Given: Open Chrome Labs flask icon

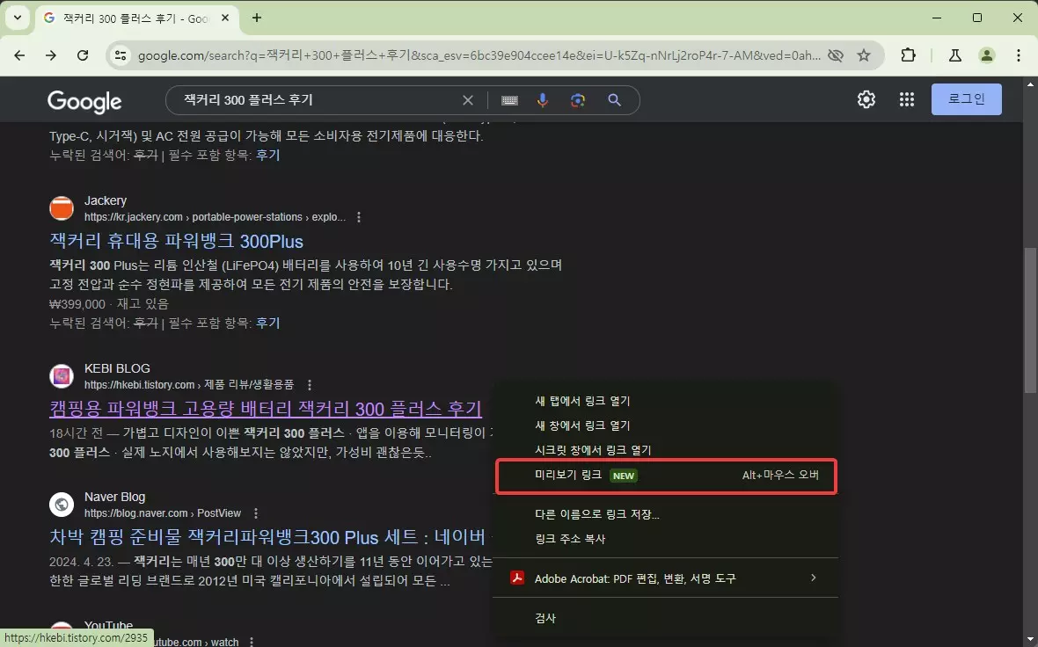Looking at the screenshot, I should point(955,55).
